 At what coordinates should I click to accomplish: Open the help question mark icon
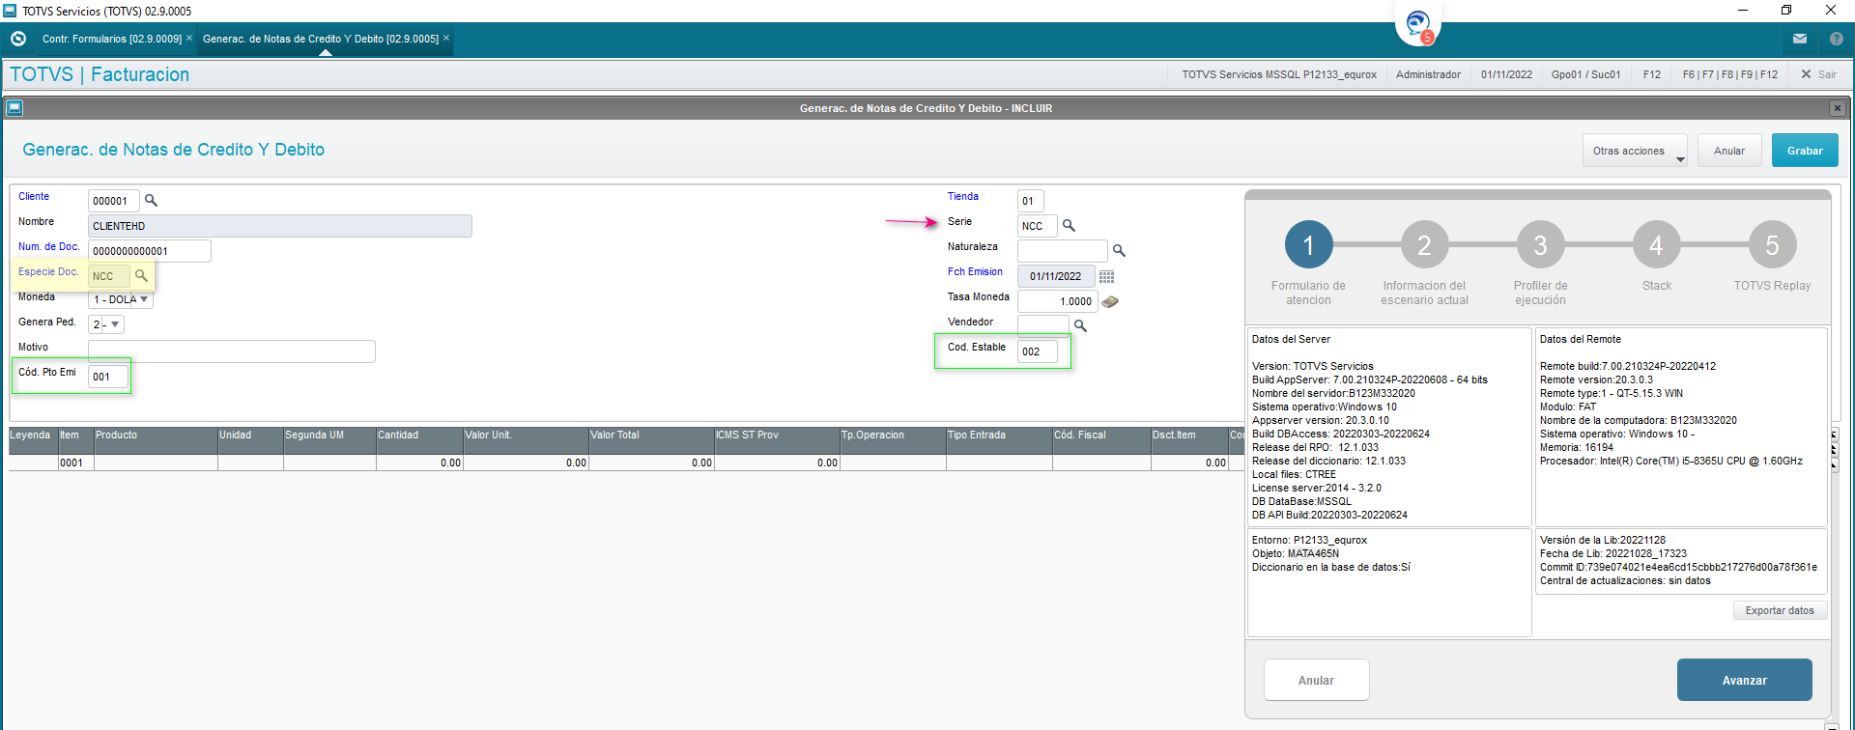[1837, 39]
